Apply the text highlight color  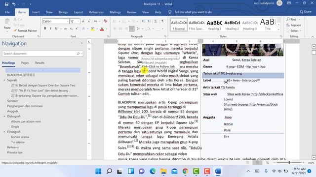92,29
